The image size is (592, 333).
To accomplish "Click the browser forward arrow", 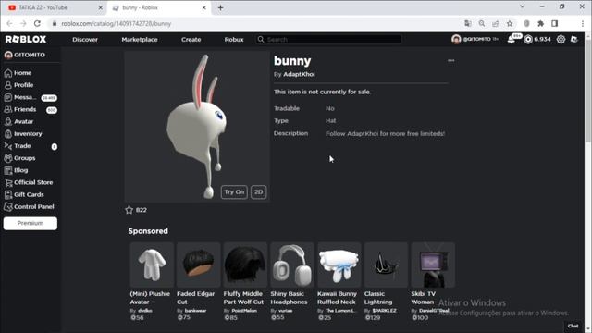I will pyautogui.click(x=23, y=23).
